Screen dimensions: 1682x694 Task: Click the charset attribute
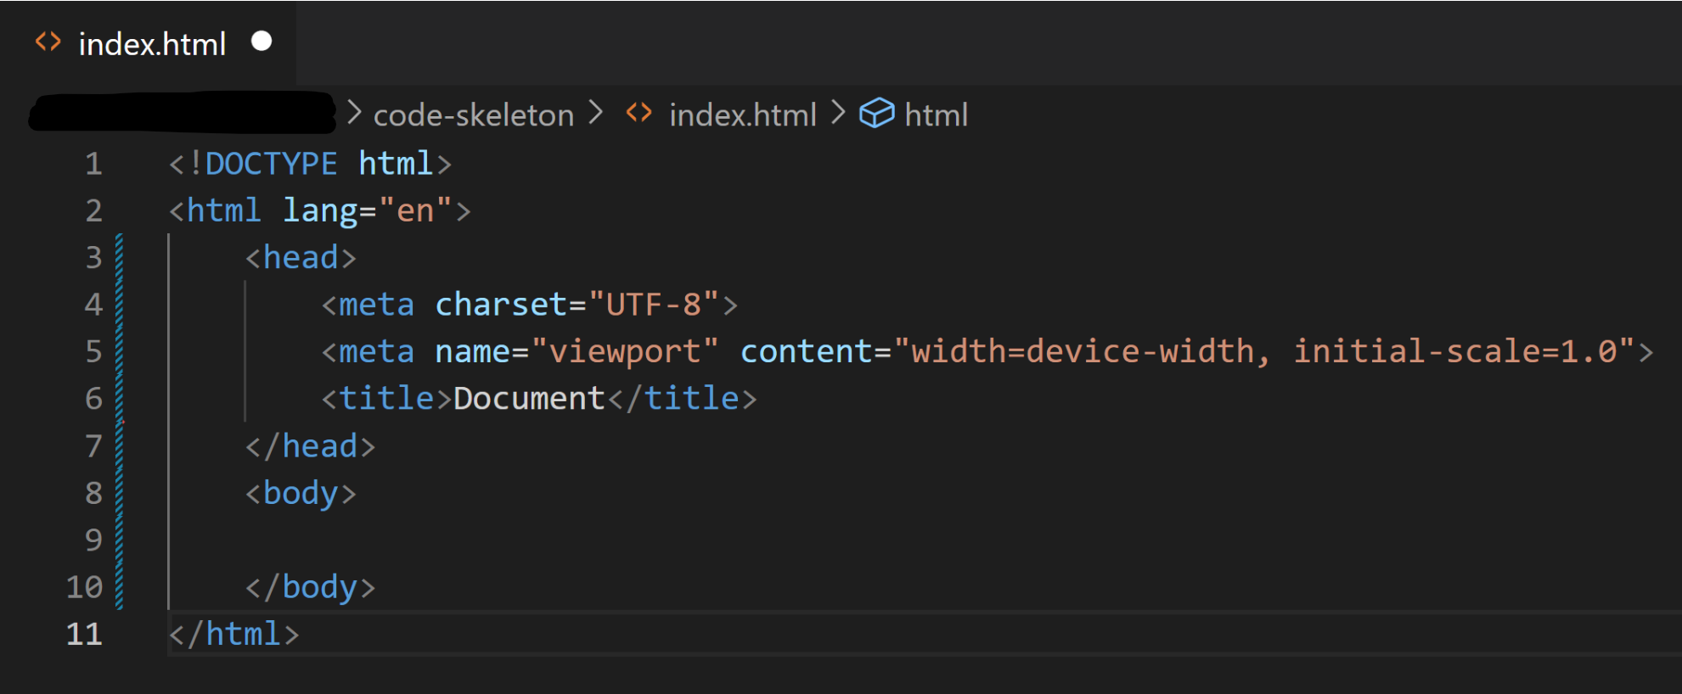point(501,305)
